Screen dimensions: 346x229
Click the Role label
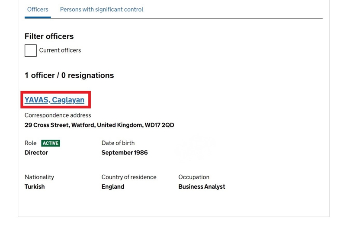pyautogui.click(x=30, y=143)
